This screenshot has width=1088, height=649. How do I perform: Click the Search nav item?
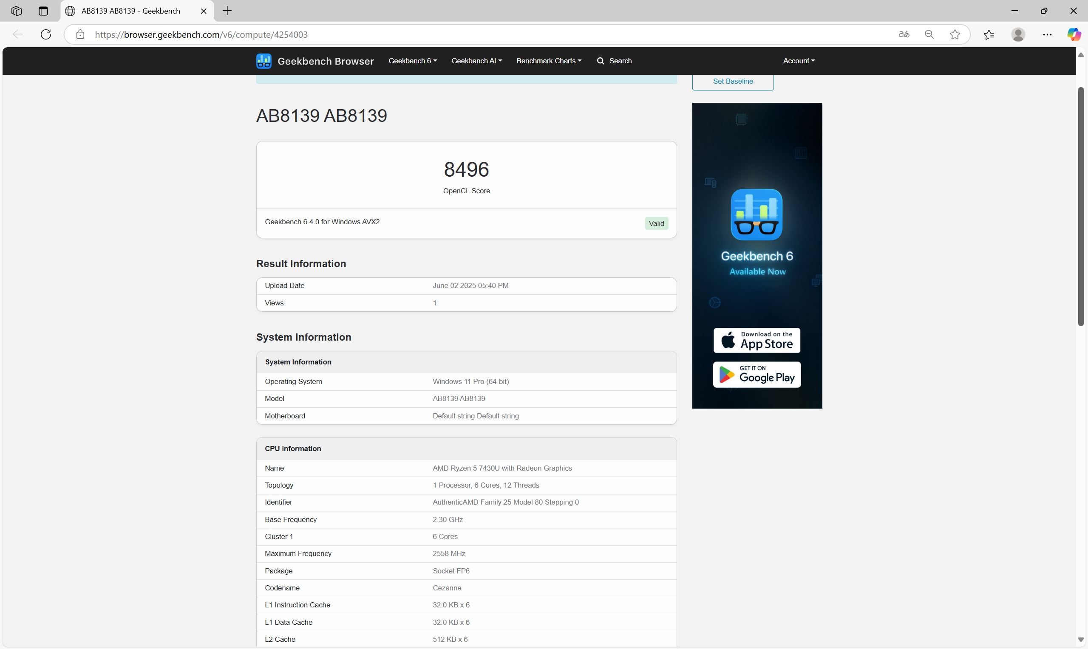click(x=615, y=61)
